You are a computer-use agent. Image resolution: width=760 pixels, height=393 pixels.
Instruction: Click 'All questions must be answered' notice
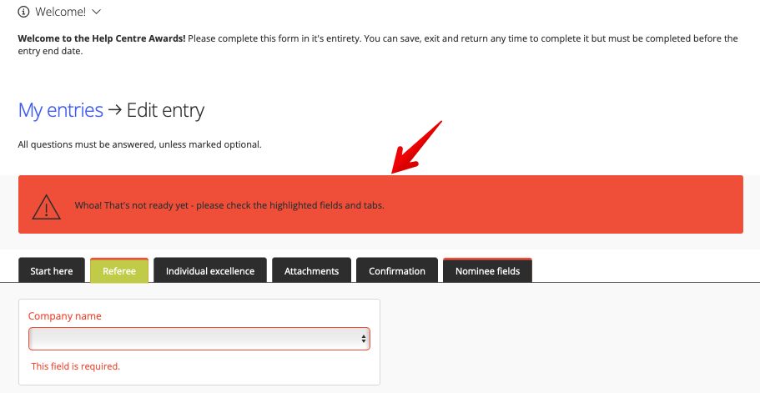tap(139, 144)
